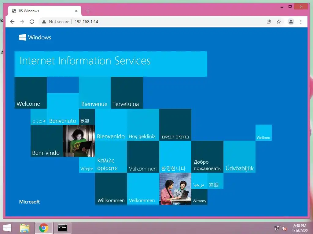Click the Καλώς ορίσατε tile
Image resolution: width=313 pixels, height=234 pixels.
coord(111,157)
